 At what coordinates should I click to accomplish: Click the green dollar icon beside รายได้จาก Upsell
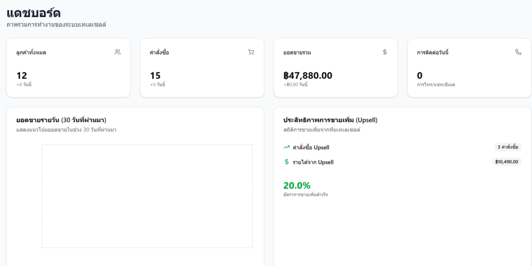286,162
